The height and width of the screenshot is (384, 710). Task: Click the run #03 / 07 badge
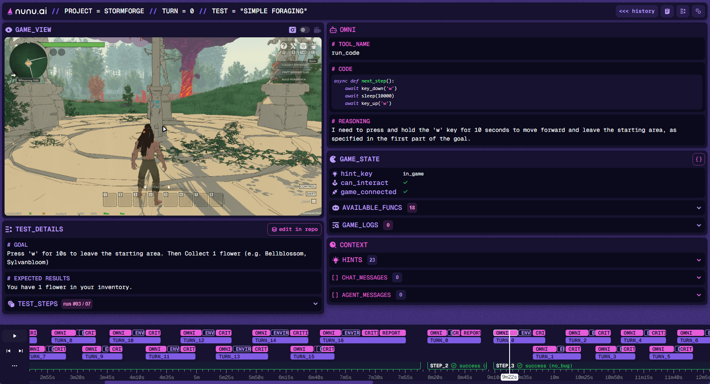click(x=77, y=304)
